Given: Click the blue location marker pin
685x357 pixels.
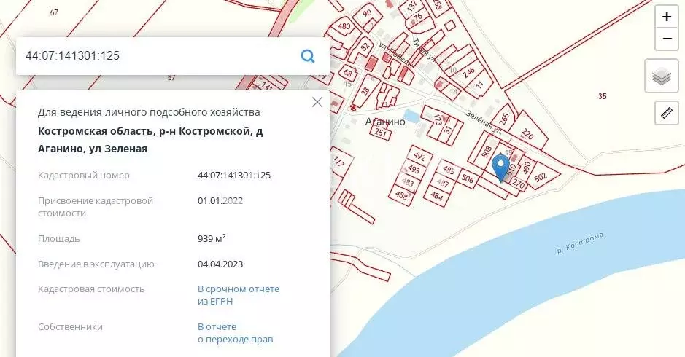Looking at the screenshot, I should (x=500, y=166).
